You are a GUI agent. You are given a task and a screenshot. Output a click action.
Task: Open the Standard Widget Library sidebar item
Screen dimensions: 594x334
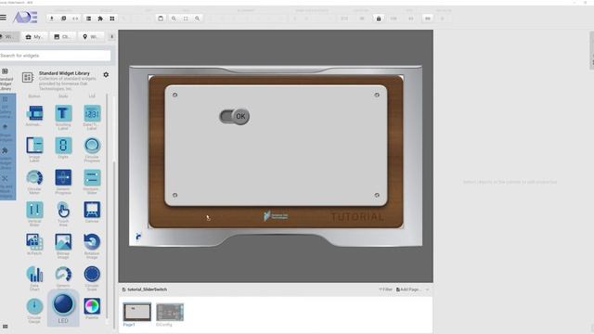click(x=6, y=80)
